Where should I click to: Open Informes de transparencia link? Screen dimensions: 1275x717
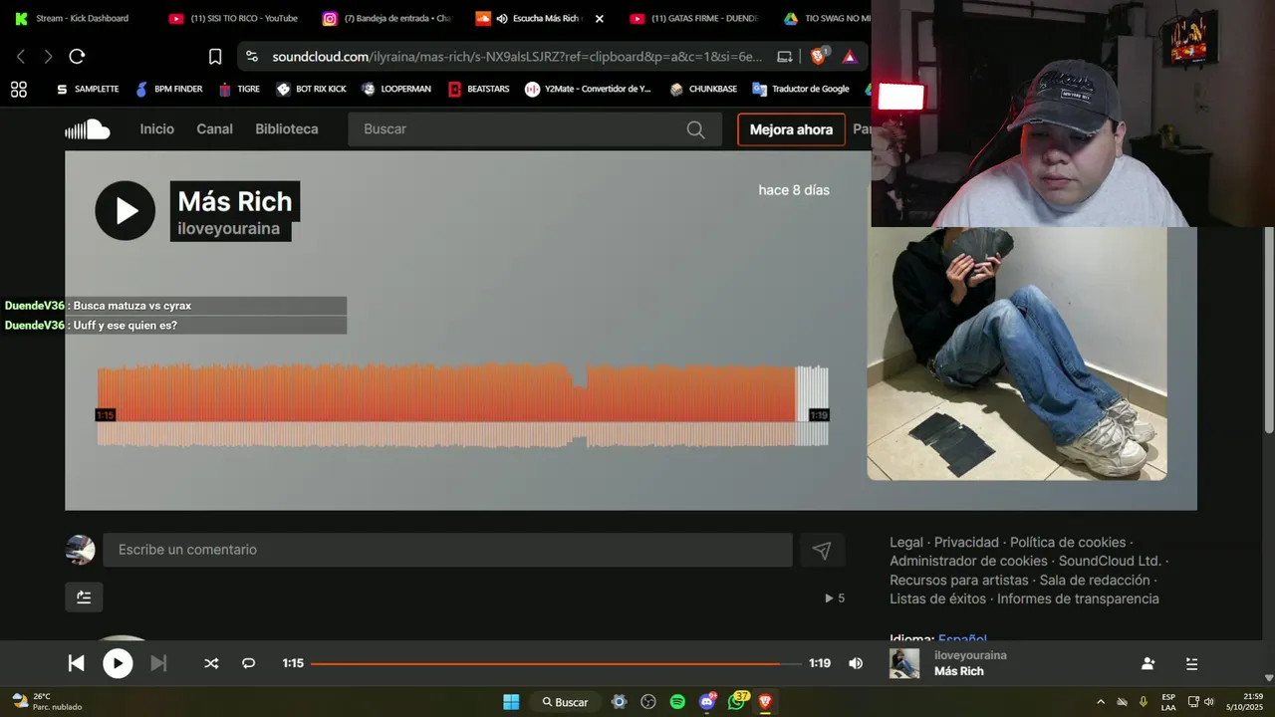pos(1078,599)
